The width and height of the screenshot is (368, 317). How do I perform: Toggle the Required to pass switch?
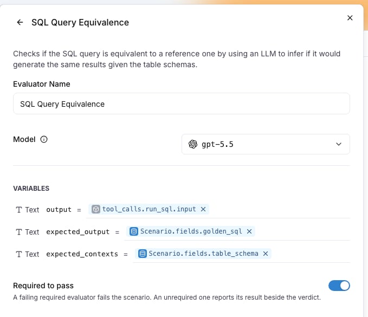[x=339, y=286]
